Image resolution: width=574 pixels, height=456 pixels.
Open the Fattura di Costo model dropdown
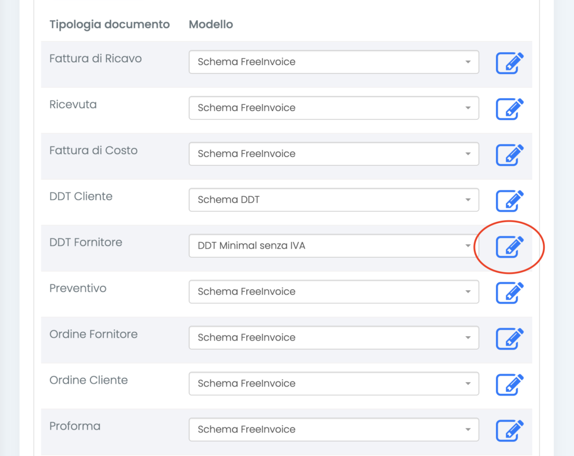pyautogui.click(x=334, y=154)
